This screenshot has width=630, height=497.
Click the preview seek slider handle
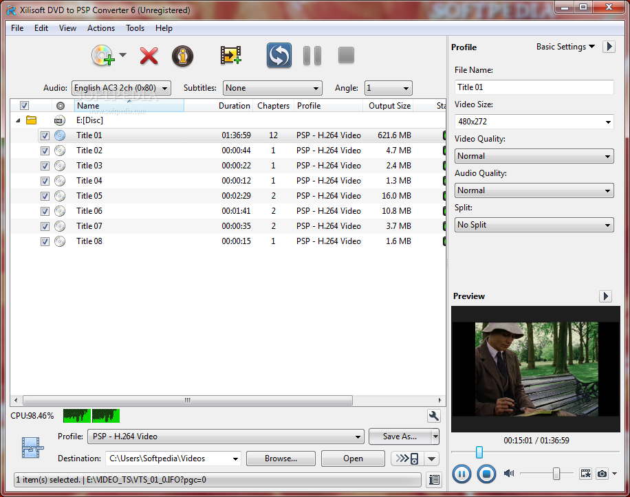click(479, 452)
